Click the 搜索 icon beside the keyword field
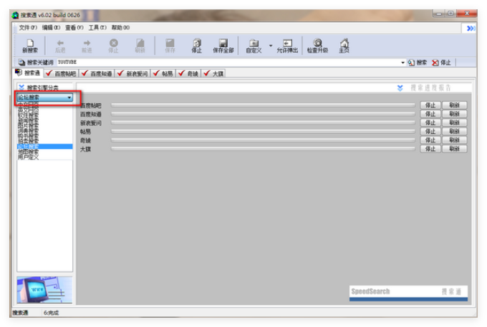Screen dimensions: 487x327 (x=417, y=63)
